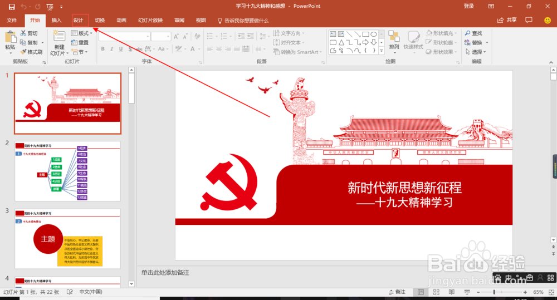
Task: Open the 排列 (Arrange) menu
Action: (394, 42)
